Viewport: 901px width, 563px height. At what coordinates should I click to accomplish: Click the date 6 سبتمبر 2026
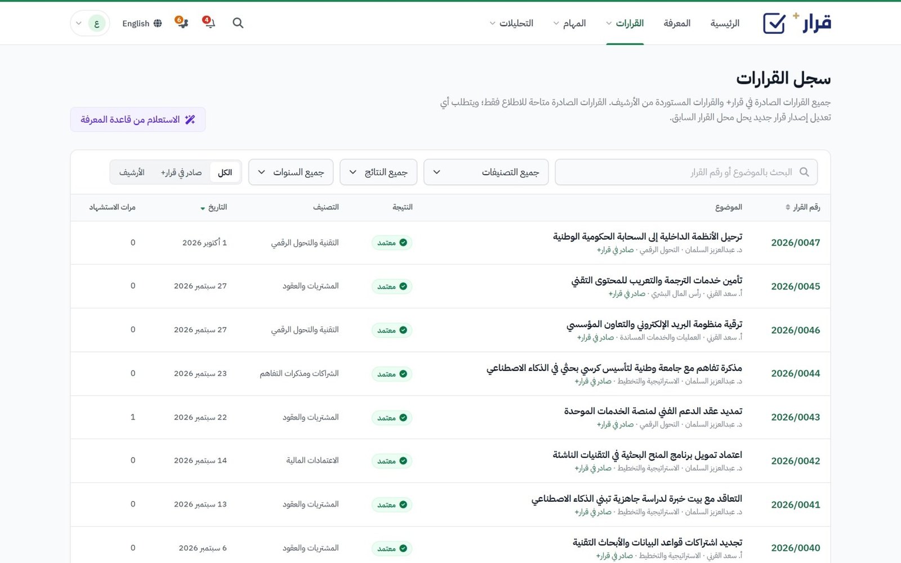click(203, 548)
